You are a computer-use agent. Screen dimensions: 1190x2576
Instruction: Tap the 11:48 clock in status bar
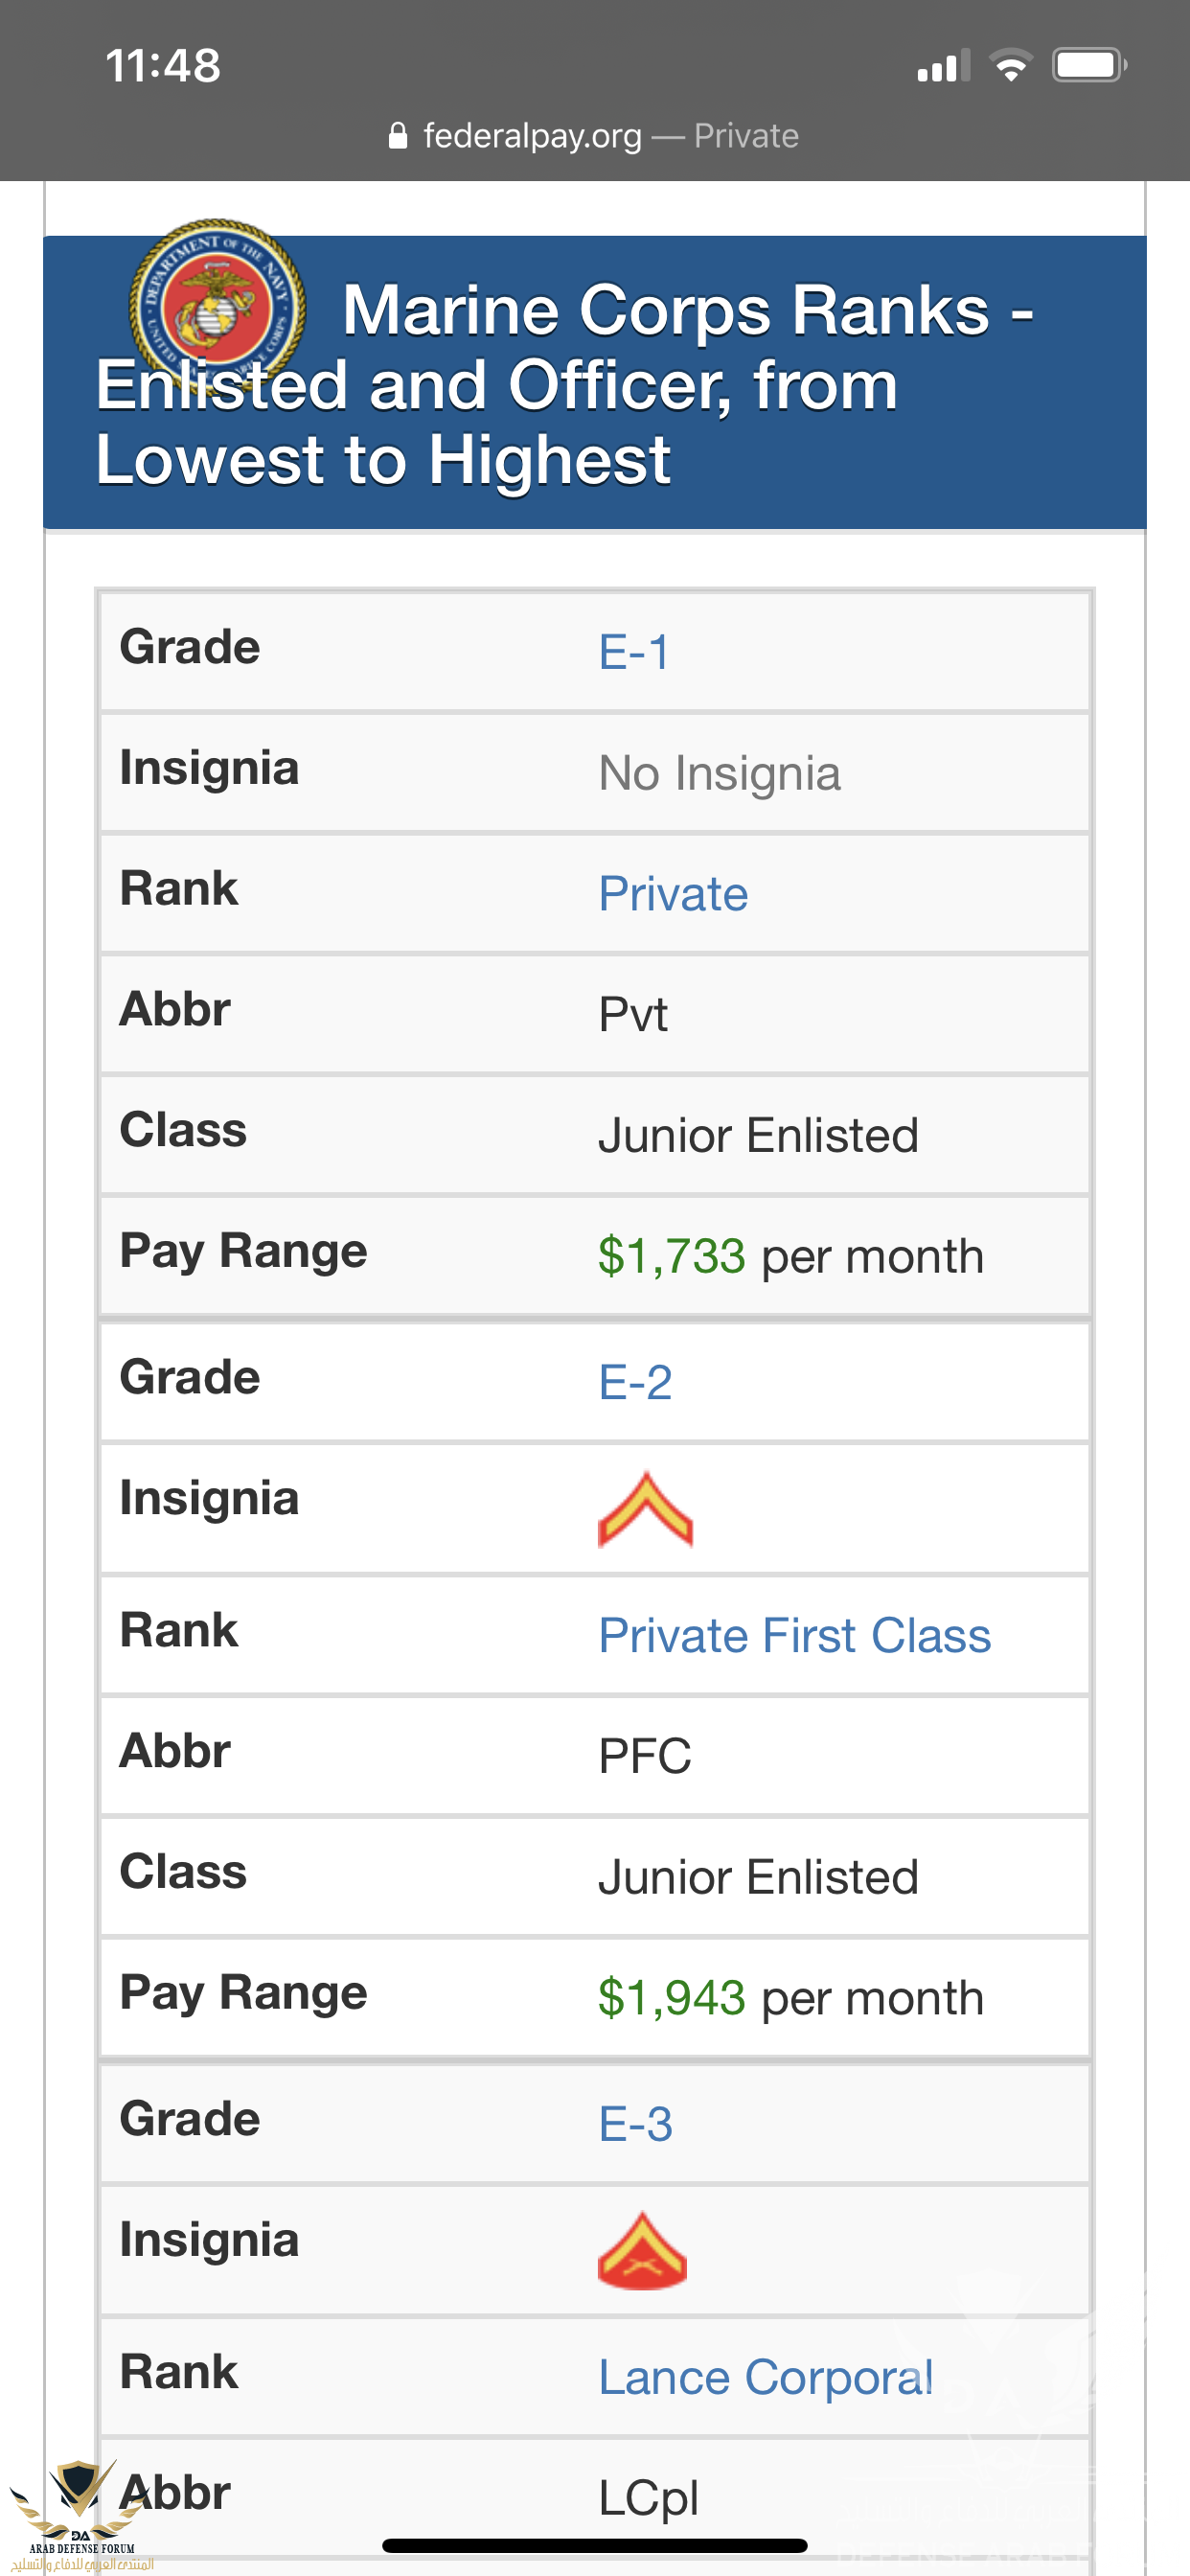coord(163,66)
